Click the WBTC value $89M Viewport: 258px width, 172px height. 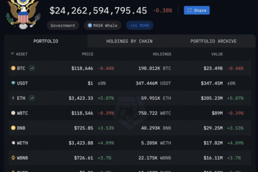(x=217, y=113)
